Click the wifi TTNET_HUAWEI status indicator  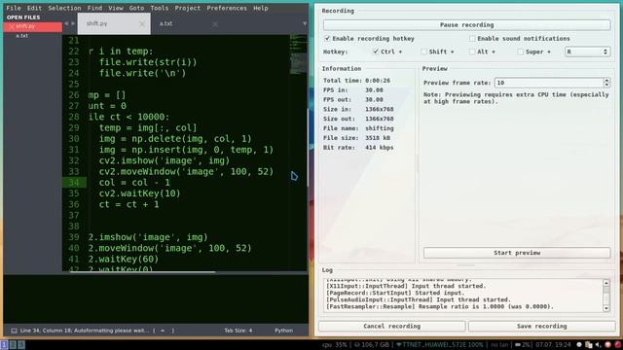440,344
